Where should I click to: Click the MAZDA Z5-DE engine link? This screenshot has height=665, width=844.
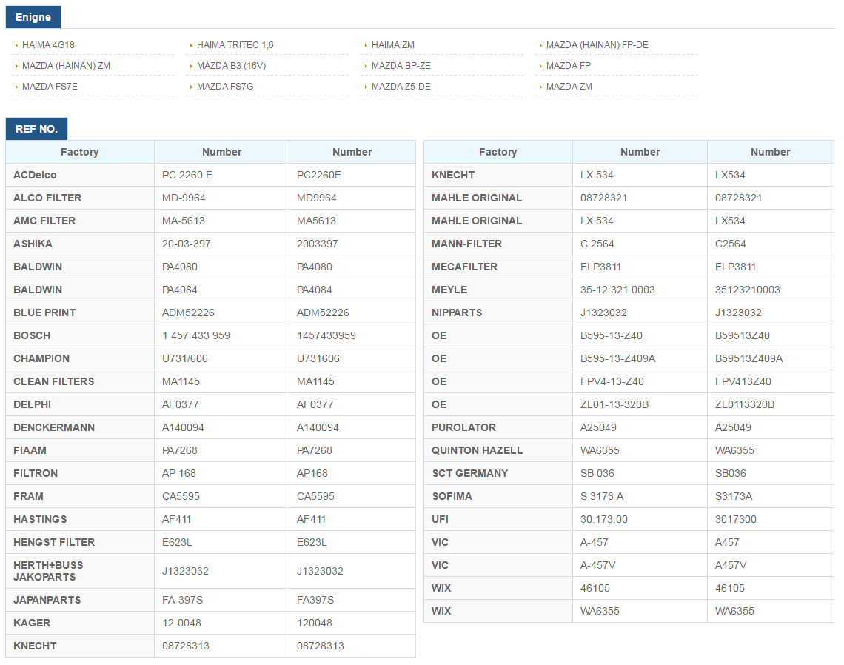(401, 87)
